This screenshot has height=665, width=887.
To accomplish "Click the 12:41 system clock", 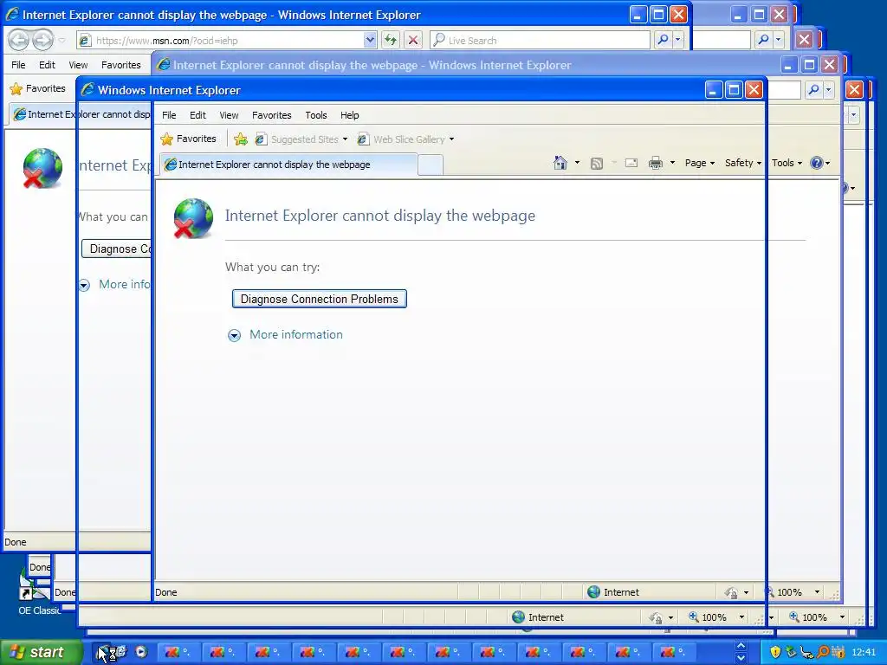I will click(x=864, y=653).
